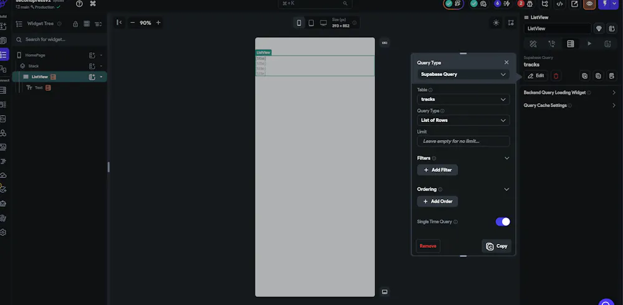This screenshot has height=305, width=623.
Task: Open the List of Rows dropdown
Action: [464, 120]
